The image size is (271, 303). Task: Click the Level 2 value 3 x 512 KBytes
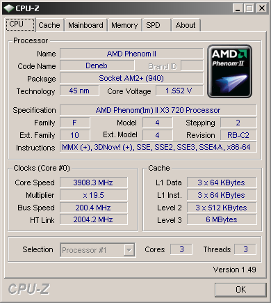pyautogui.click(x=222, y=208)
